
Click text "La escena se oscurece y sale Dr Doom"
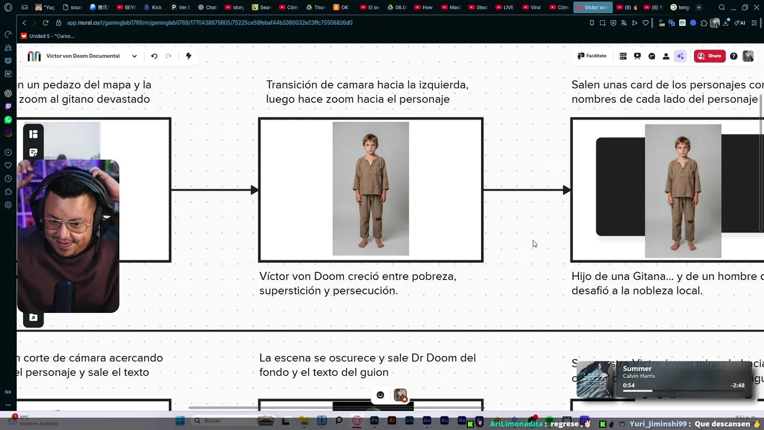(x=367, y=358)
